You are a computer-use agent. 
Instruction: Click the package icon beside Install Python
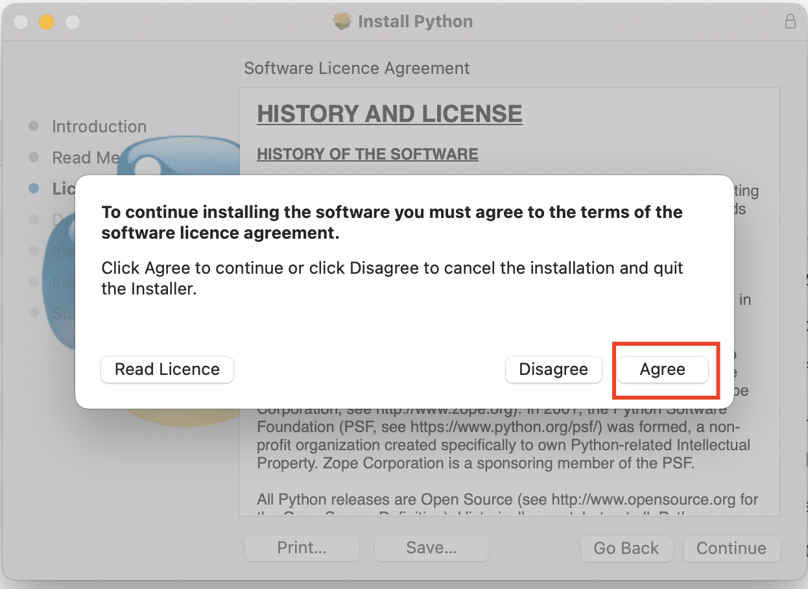click(x=342, y=21)
